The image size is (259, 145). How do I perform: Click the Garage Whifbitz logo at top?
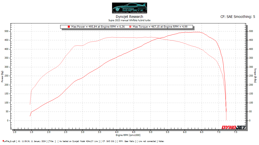click(x=129, y=8)
